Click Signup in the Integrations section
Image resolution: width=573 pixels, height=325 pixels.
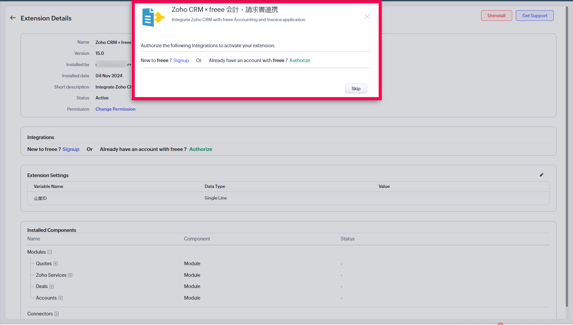71,149
